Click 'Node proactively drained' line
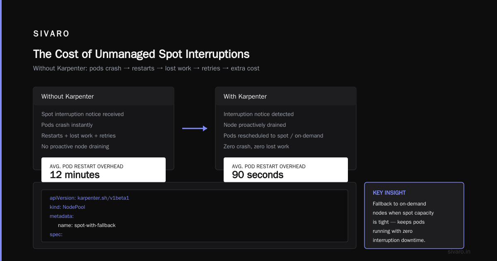Image resolution: width=497 pixels, height=261 pixels. 255,125
